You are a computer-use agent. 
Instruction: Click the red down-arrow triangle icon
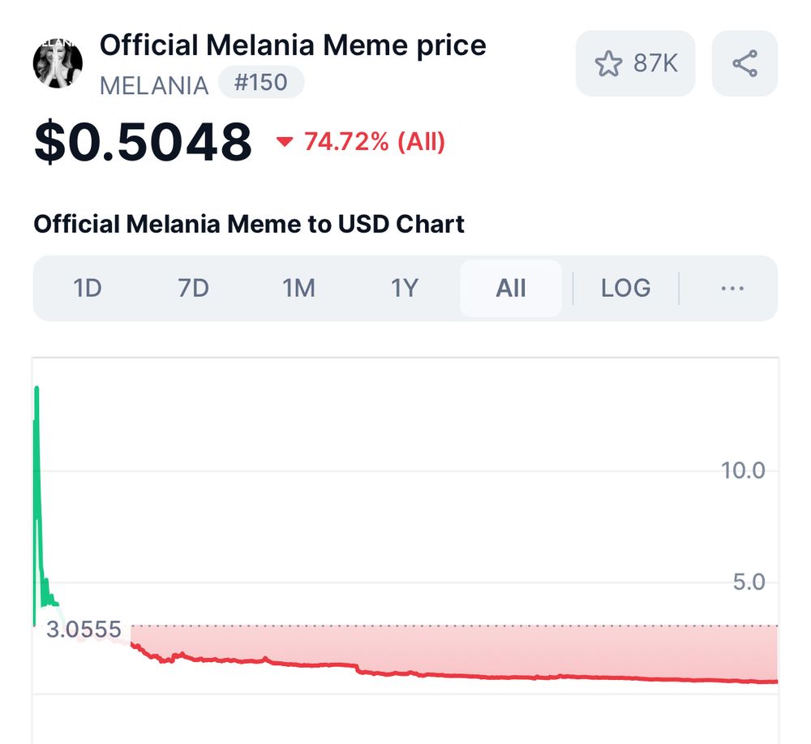click(x=284, y=143)
